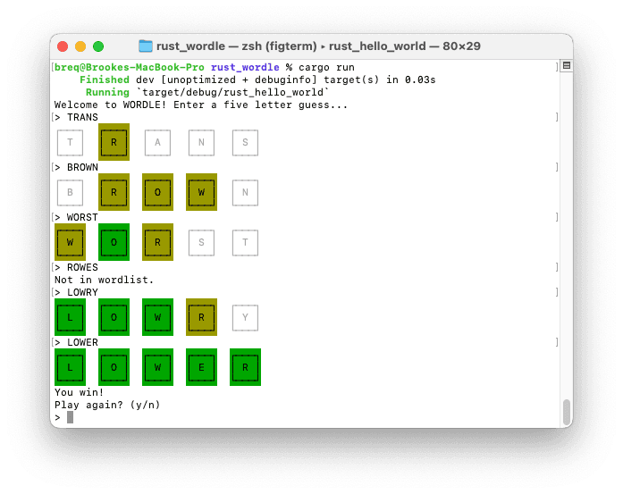This screenshot has height=494, width=623.
Task: Click the scrollbar thumb at bottom right
Action: pos(566,412)
